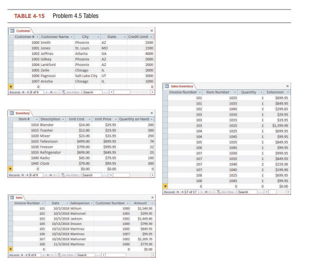The width and height of the screenshot is (317, 274).
Task: Click the Jackson salesperson cell
Action: tap(81, 219)
